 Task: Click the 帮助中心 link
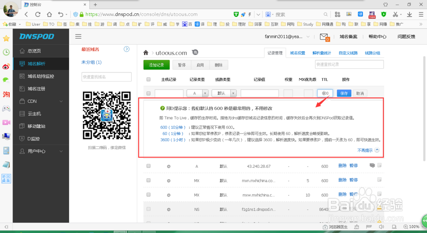[377, 36]
